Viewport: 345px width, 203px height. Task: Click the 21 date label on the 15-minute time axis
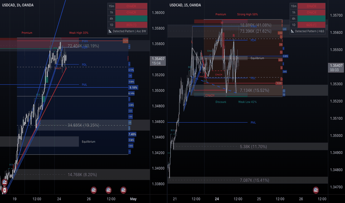[x=175, y=199]
